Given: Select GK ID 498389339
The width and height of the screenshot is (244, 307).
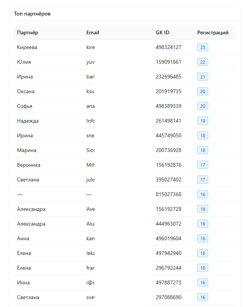Looking at the screenshot, I should click(x=169, y=106).
